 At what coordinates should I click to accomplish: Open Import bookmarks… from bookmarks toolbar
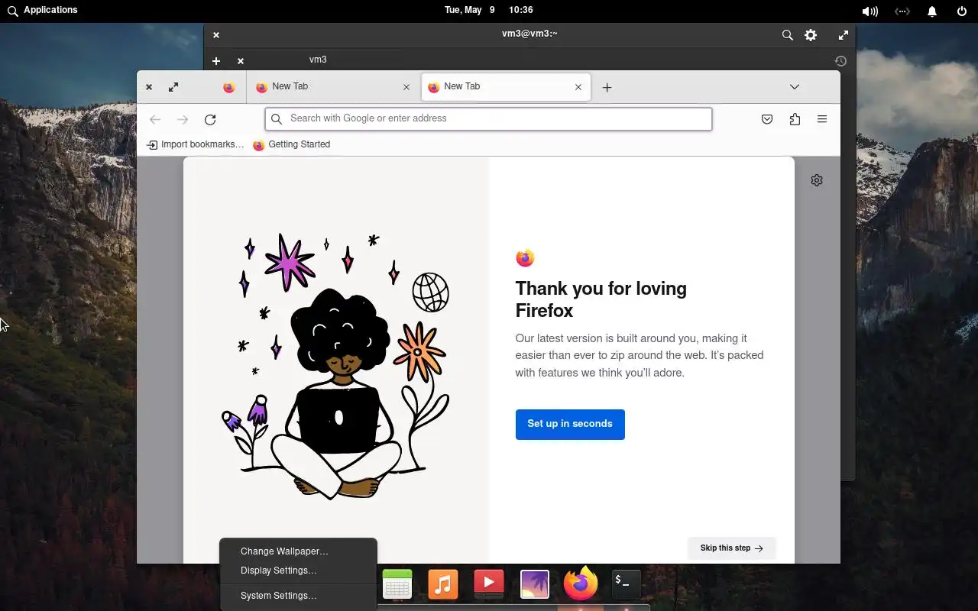click(196, 144)
